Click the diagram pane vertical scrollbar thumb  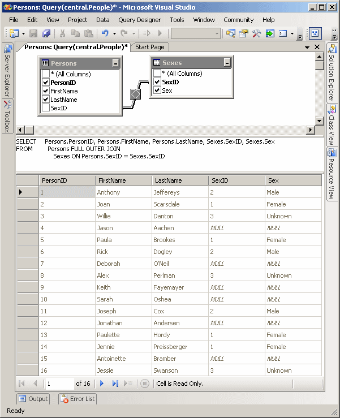320,66
